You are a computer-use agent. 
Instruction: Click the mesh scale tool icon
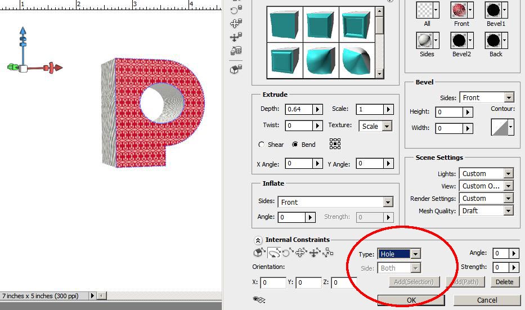coord(236,51)
